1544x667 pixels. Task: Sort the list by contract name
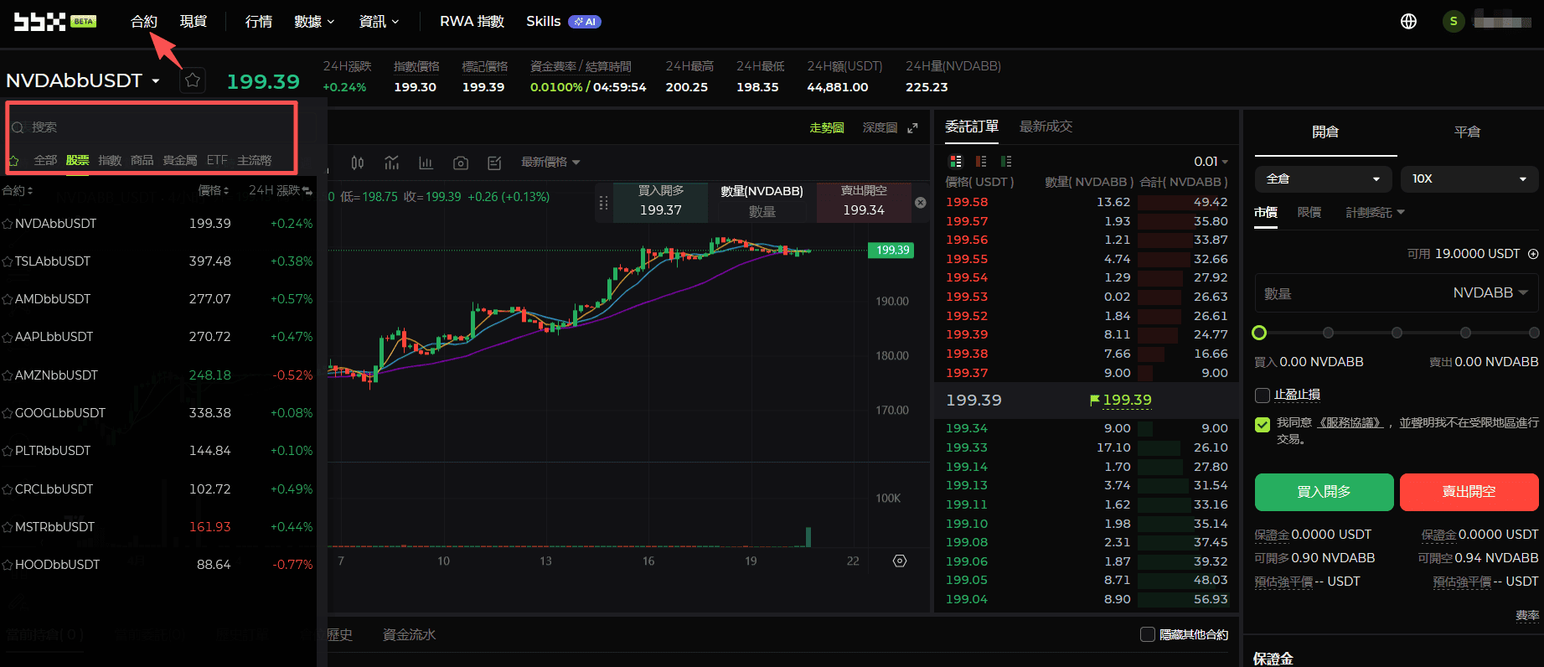click(18, 191)
